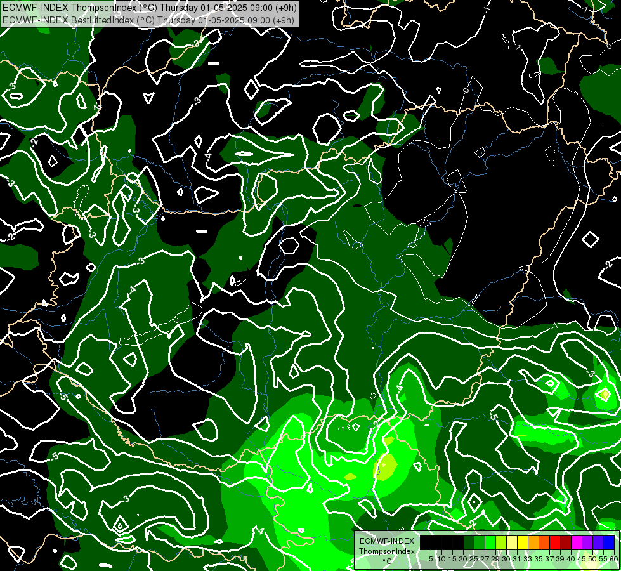Click legend scale value 45
621x571 pixels.
(x=582, y=559)
